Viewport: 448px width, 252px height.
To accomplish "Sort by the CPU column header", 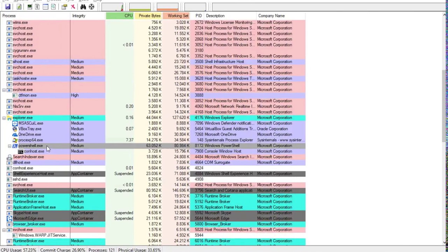I will 120,16.
